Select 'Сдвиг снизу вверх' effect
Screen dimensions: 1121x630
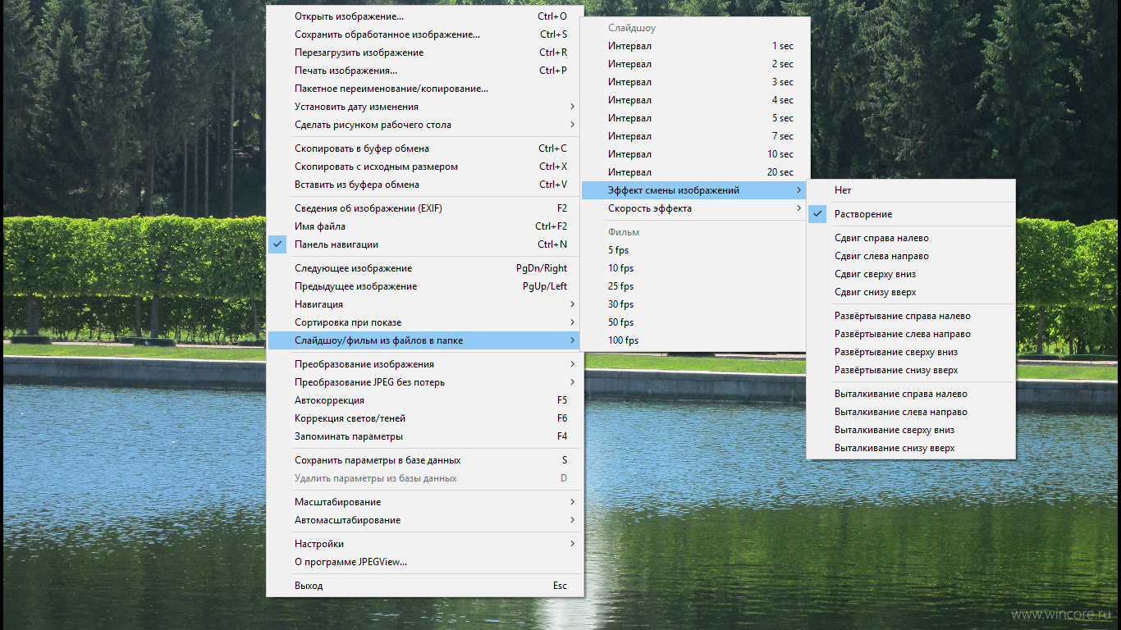pos(911,292)
